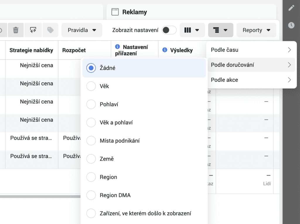
Task: Select the Věk radio option
Action: coord(91,86)
